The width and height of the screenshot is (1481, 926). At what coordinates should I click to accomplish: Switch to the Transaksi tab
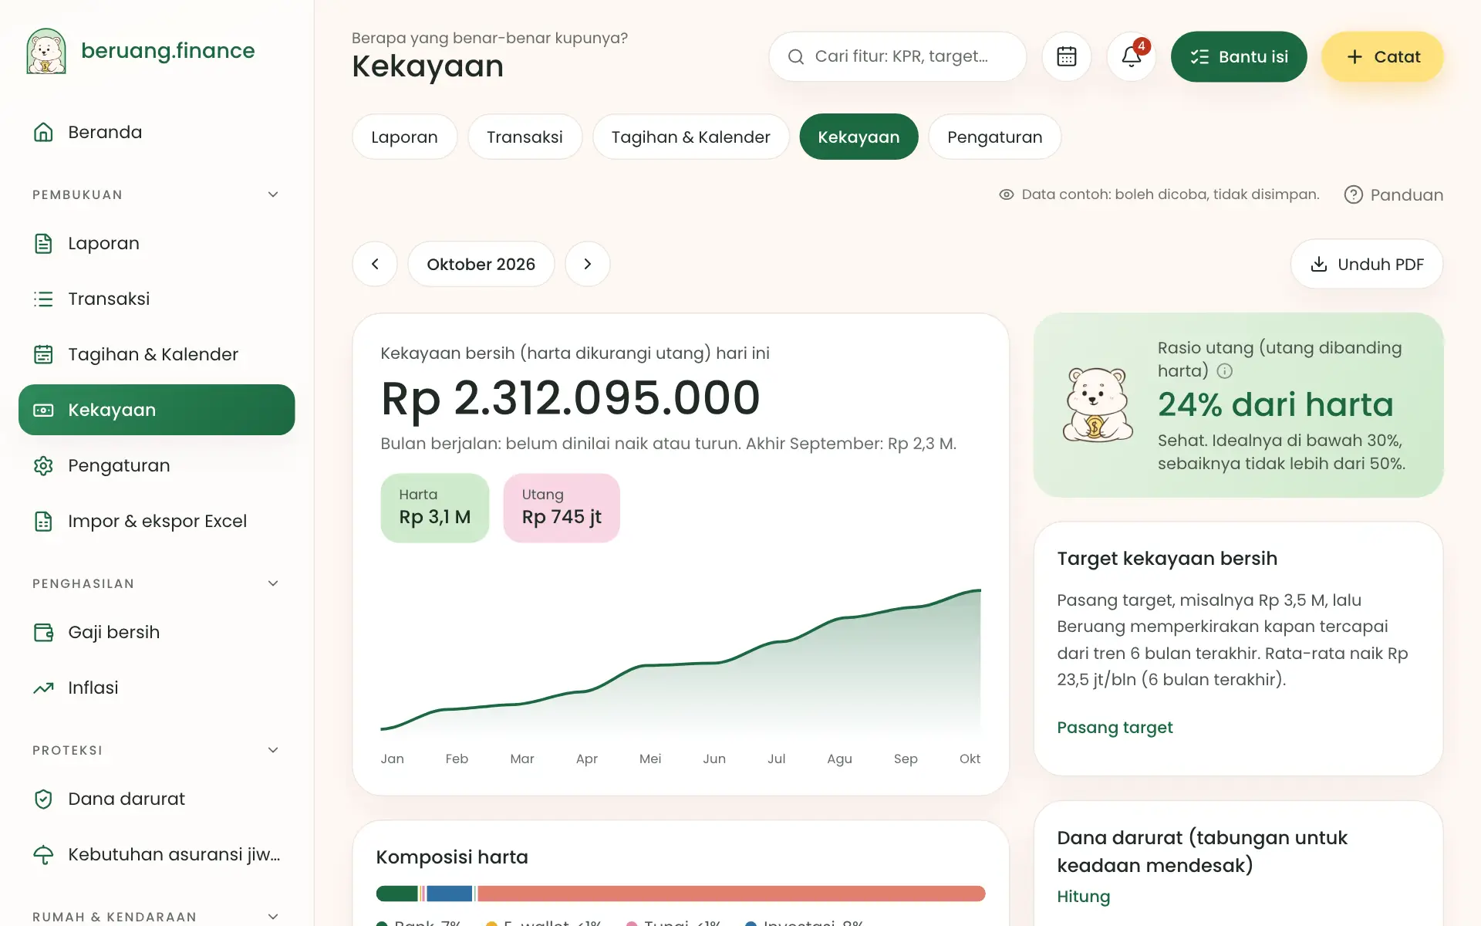pyautogui.click(x=525, y=137)
